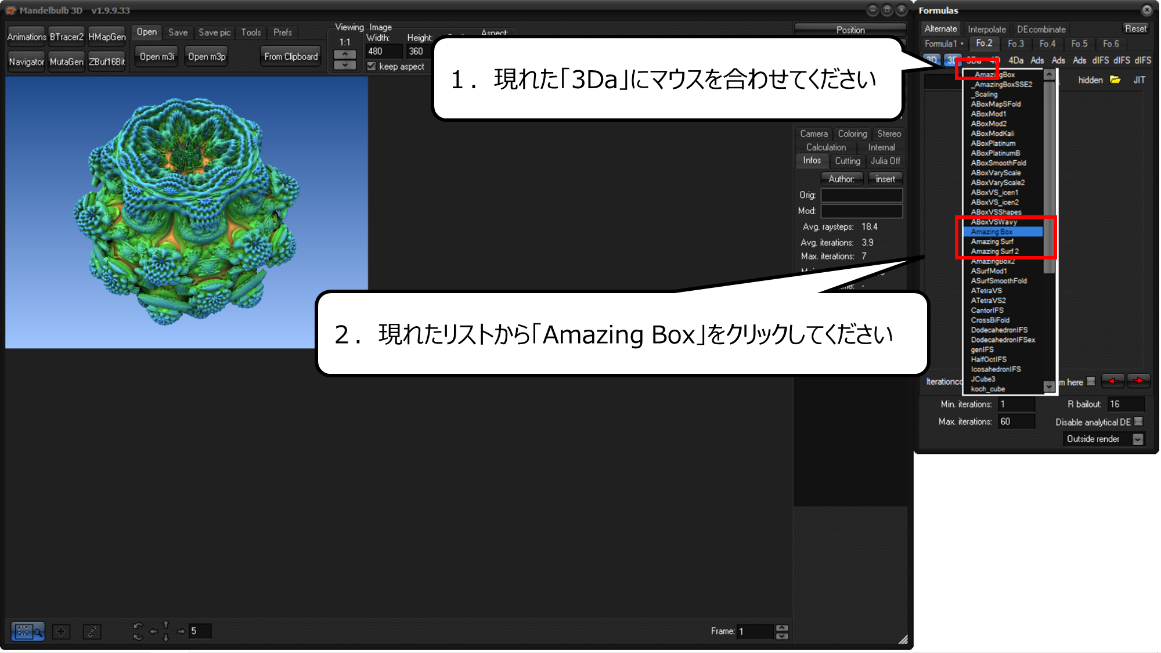This screenshot has height=653, width=1161.
Task: Click the viewing scale up arrow
Action: 345,54
